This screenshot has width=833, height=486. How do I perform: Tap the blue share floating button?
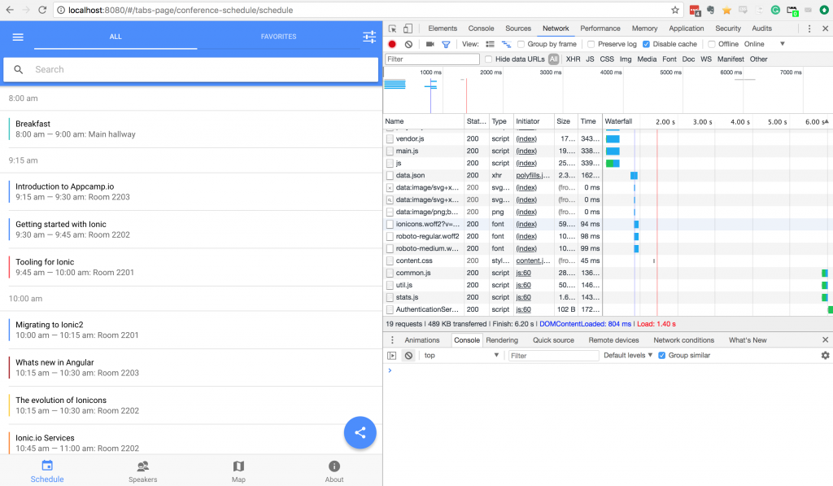pos(360,433)
